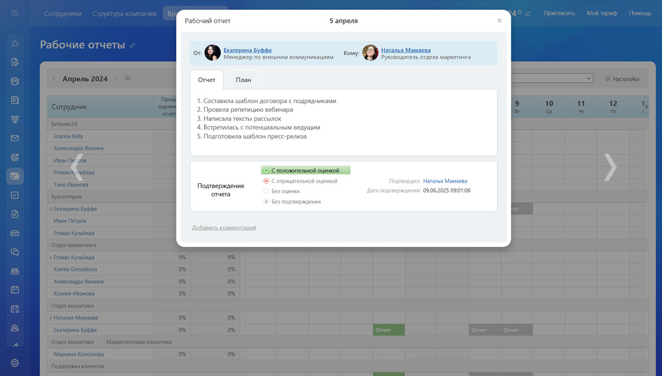Click the settings gear icon in sidebar
The width and height of the screenshot is (662, 376).
pos(15,363)
